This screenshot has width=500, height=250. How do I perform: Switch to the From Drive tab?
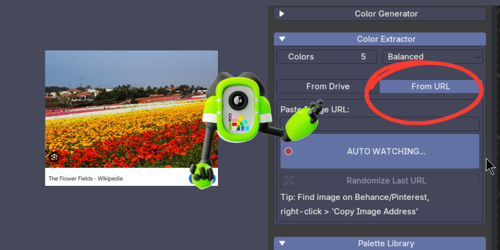point(328,87)
